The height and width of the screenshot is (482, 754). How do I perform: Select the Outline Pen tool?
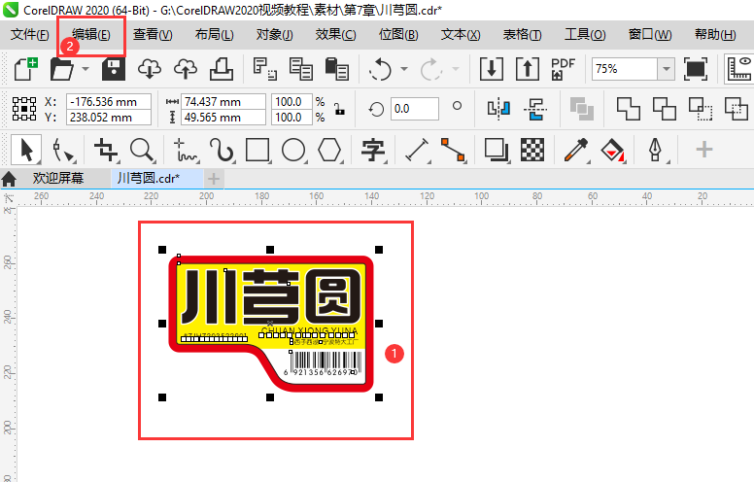657,150
